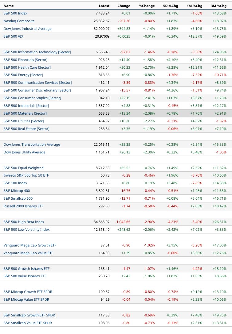Open S&P 500 Growth Ishares ETF

[26, 269]
